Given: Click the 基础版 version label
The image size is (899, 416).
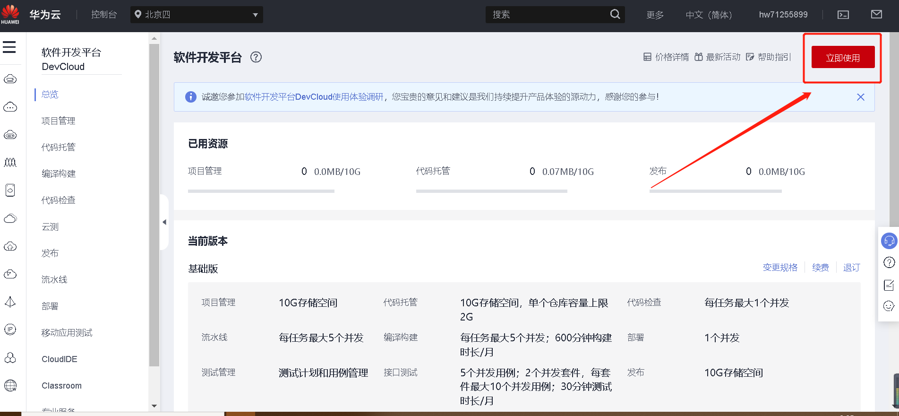Looking at the screenshot, I should tap(203, 269).
